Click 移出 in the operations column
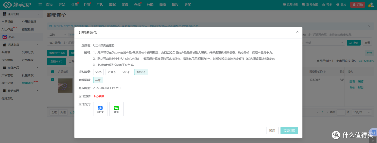The image size is (377, 143). click(361, 87)
